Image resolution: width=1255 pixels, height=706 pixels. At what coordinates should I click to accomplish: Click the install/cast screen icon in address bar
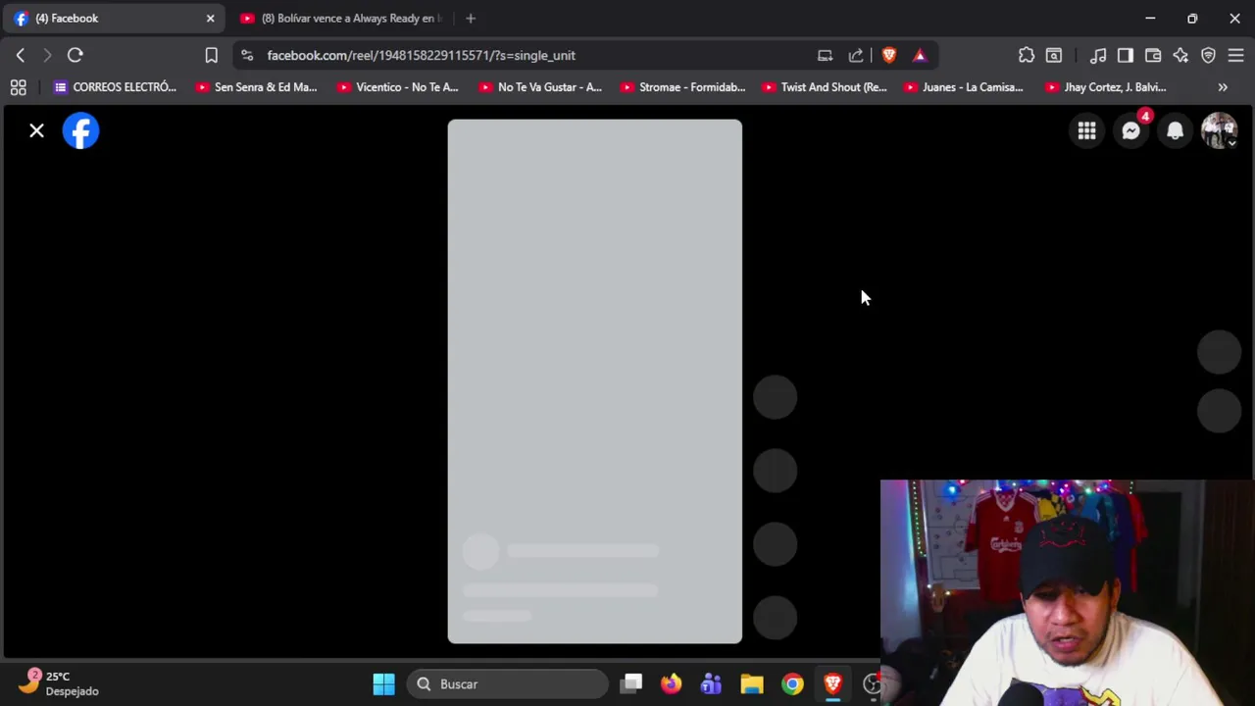pyautogui.click(x=825, y=55)
